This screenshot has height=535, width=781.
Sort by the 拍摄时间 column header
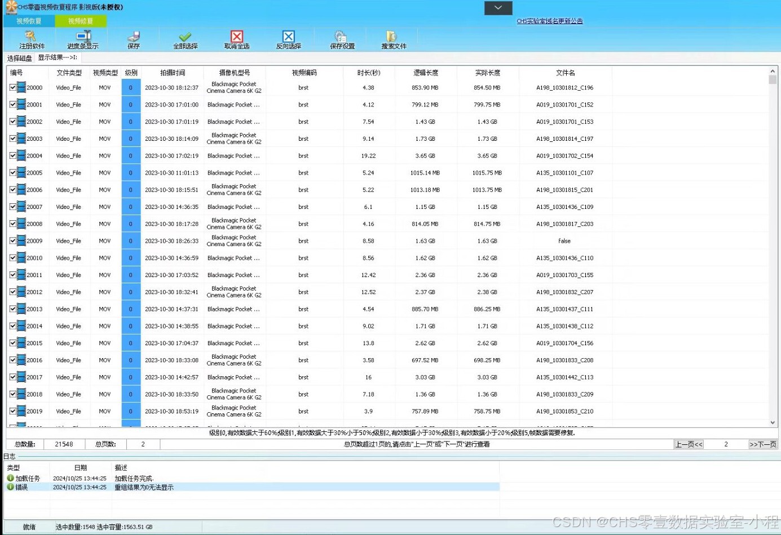pyautogui.click(x=172, y=73)
